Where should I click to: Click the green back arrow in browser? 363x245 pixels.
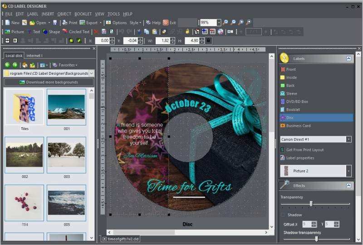[x=7, y=65]
